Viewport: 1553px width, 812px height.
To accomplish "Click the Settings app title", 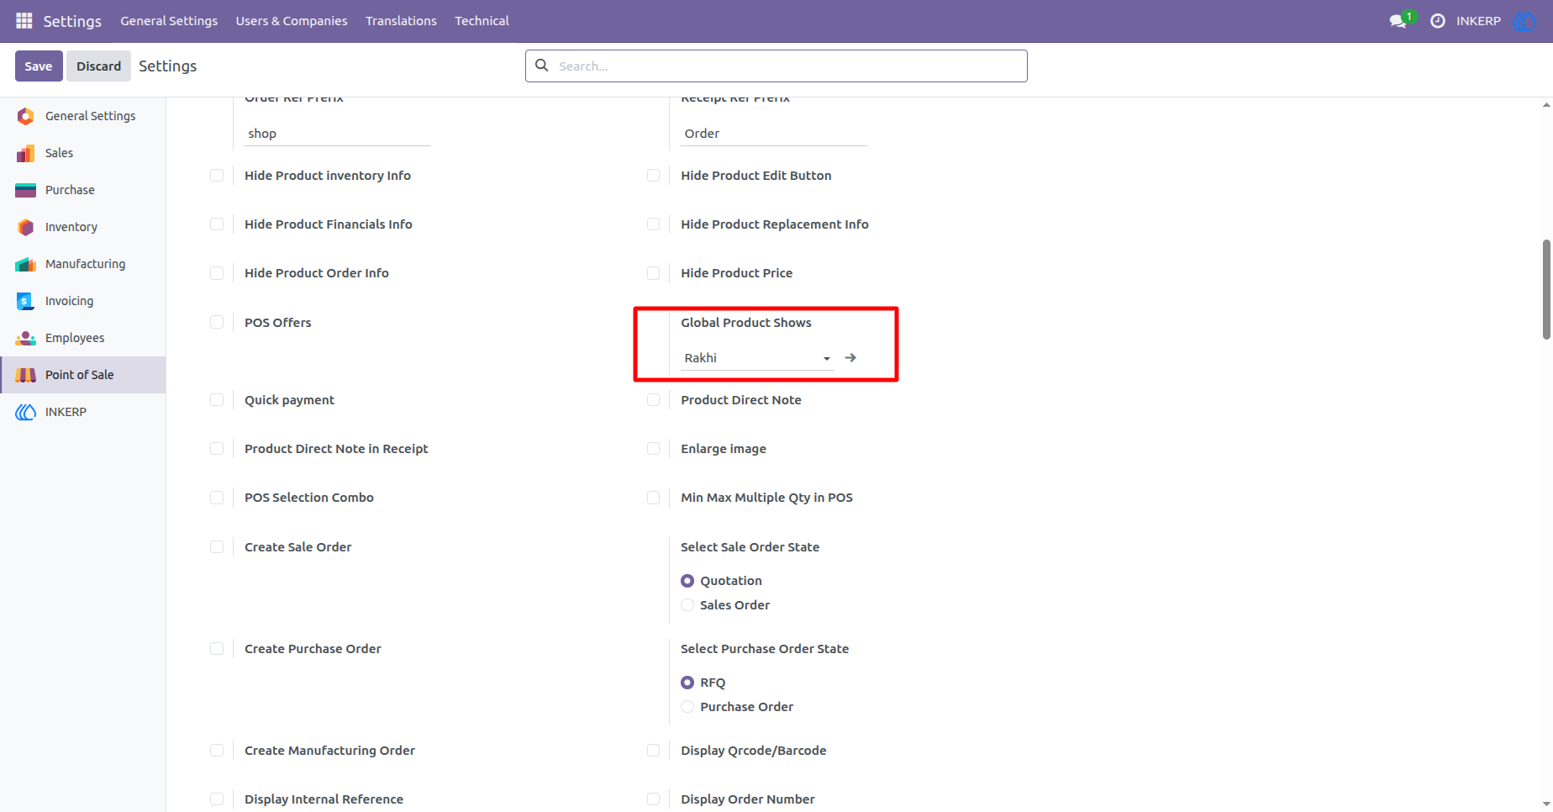I will point(72,21).
